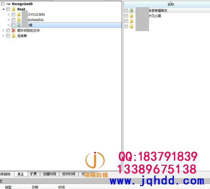
Task: Tick checkbox of 李幸福移交 list row
Action: (x=126, y=10)
